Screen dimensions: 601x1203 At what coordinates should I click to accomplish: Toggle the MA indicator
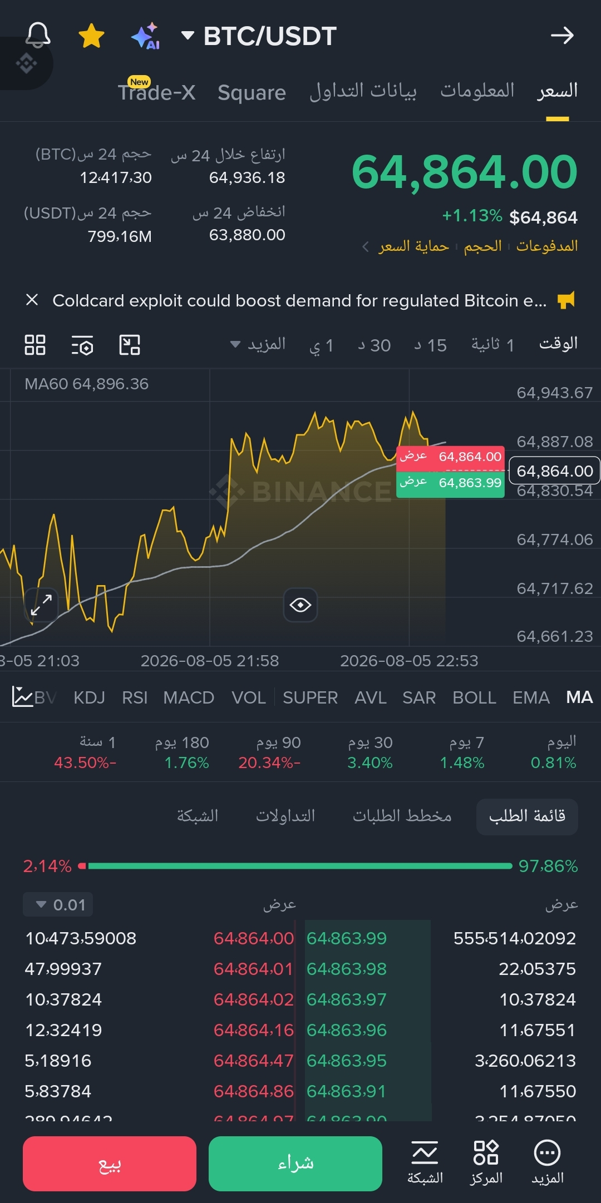click(x=579, y=697)
